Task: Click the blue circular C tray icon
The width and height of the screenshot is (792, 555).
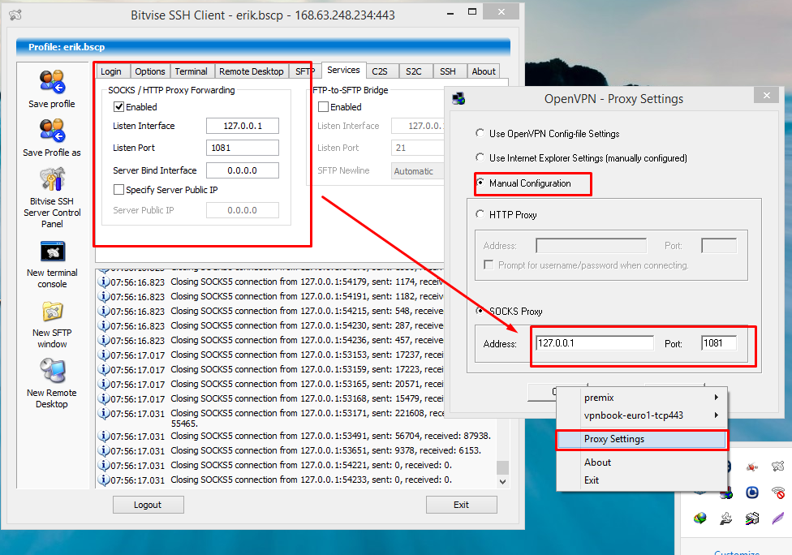Action: click(x=752, y=492)
